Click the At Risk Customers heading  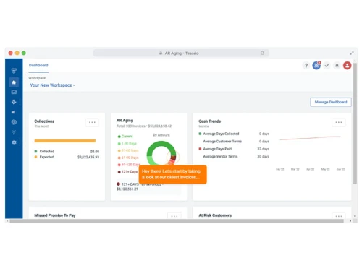click(215, 215)
